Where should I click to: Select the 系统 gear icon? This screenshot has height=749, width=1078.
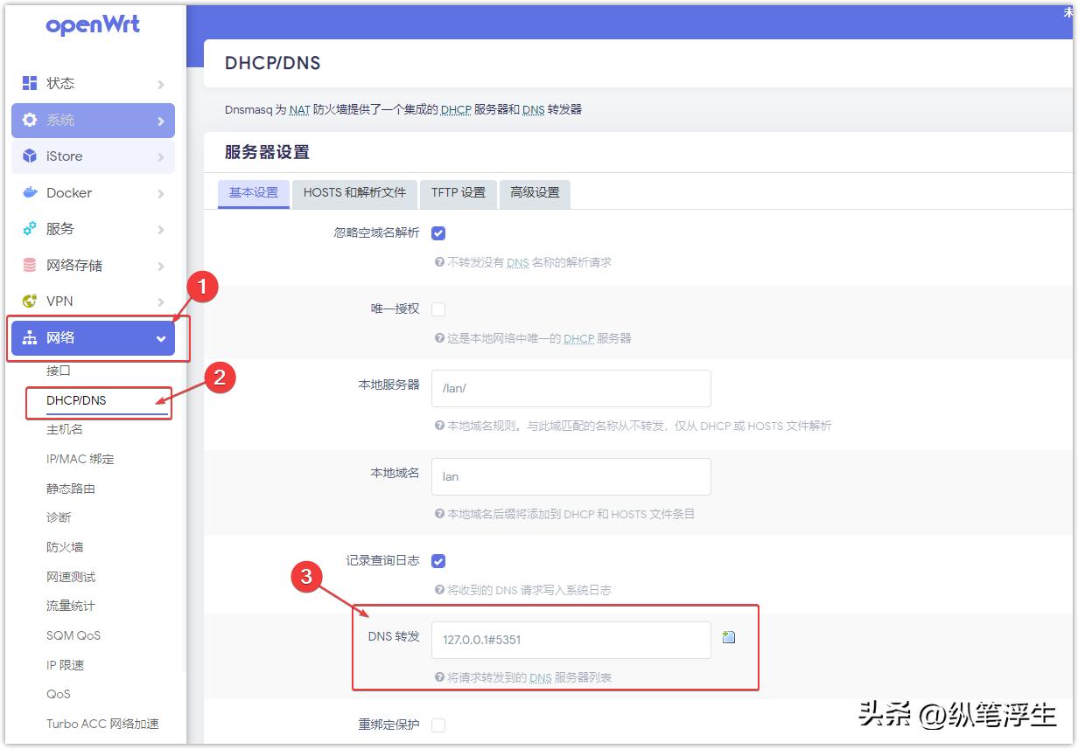coord(28,120)
